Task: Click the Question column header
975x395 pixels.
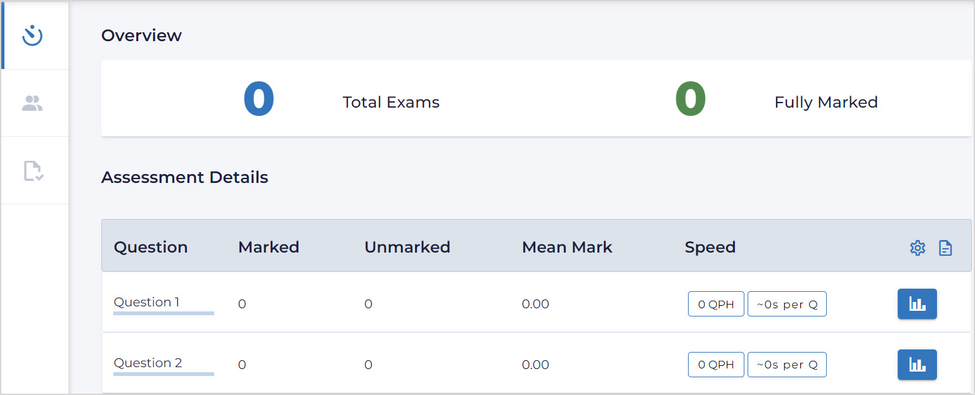Action: point(151,247)
